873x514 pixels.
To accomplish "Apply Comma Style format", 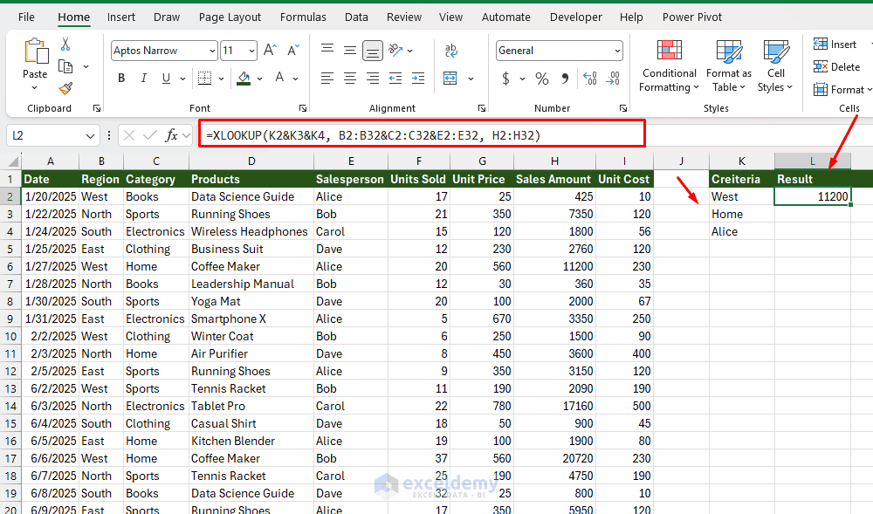I will tap(565, 78).
